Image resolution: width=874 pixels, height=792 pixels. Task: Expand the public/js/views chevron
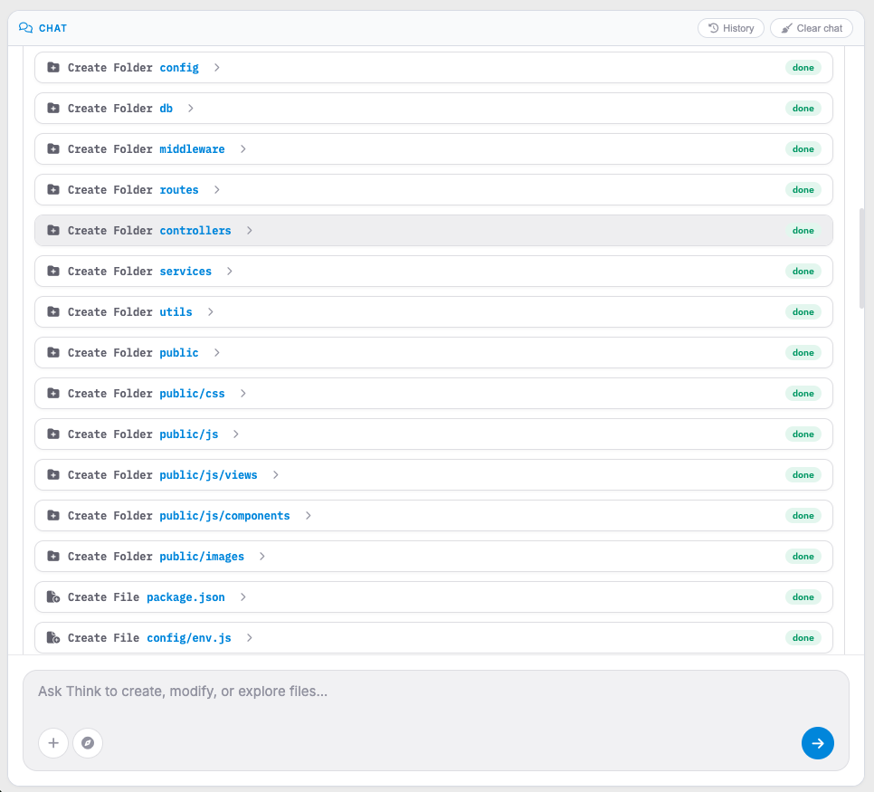click(275, 474)
